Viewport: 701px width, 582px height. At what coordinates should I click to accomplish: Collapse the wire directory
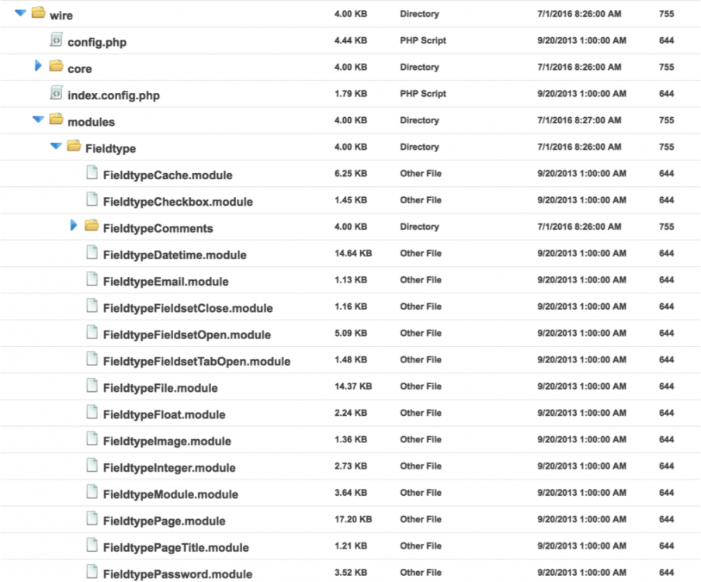click(20, 13)
